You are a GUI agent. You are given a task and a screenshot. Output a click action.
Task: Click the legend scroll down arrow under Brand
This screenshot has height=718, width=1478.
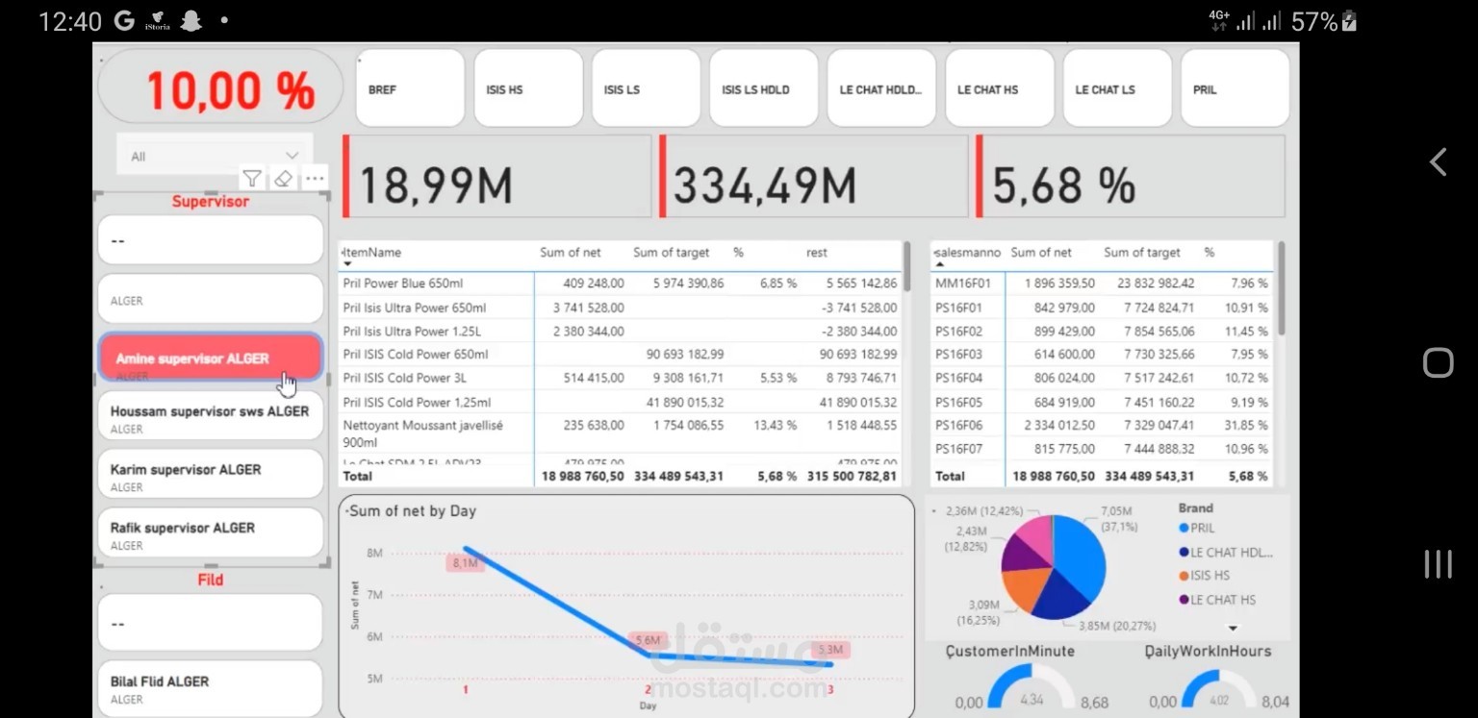tap(1233, 628)
